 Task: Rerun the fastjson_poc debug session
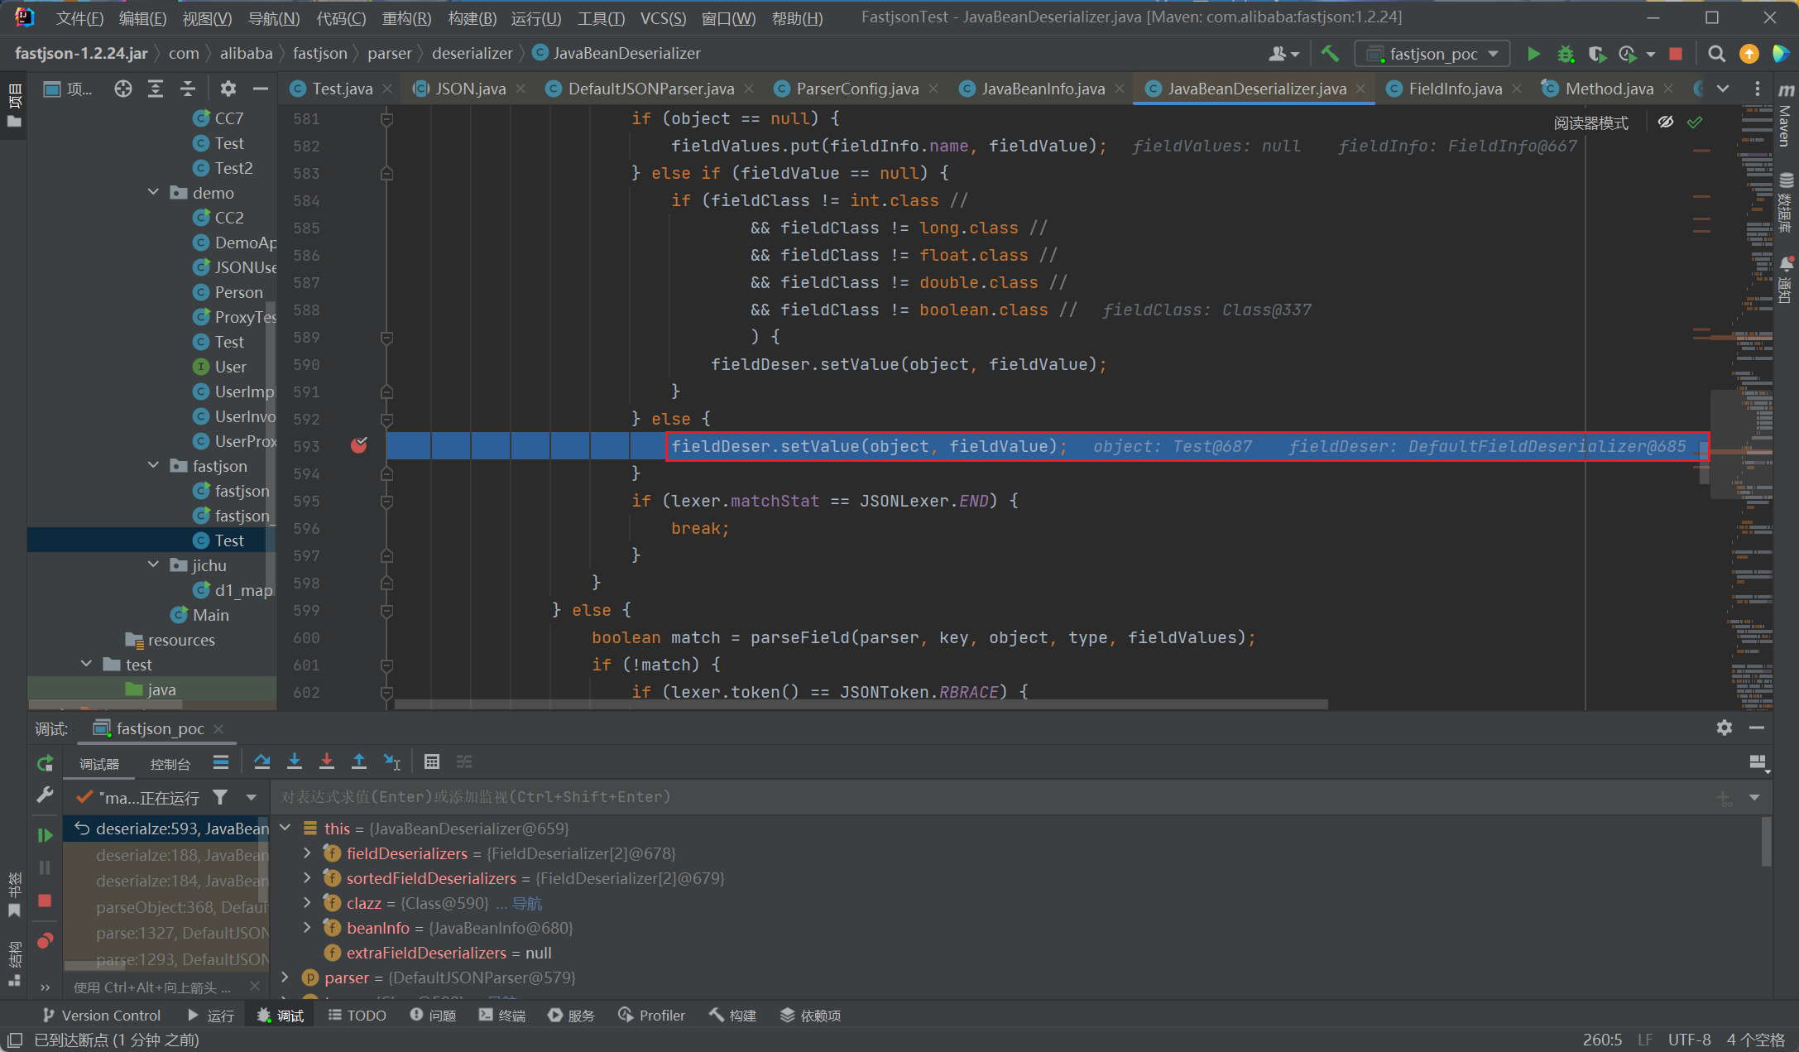pyautogui.click(x=45, y=763)
